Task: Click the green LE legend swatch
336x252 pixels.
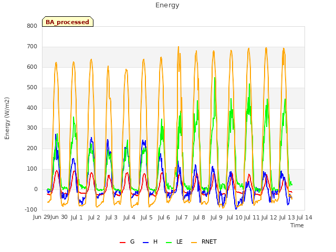Action: (x=169, y=243)
